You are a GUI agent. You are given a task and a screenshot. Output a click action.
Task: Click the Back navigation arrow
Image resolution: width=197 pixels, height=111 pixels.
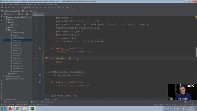tap(13, 7)
